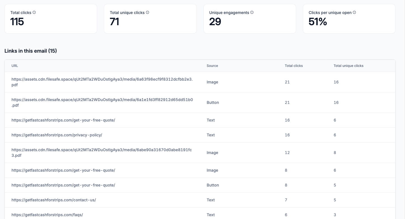Click the URL ending 6abe90a31670d0abe8191fc3.pdf
The width and height of the screenshot is (405, 219).
pyautogui.click(x=102, y=153)
